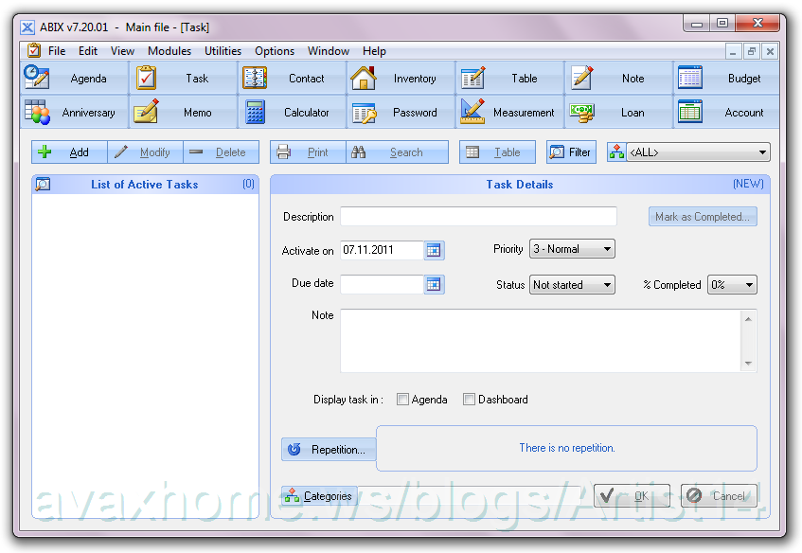Expand the <ALL> category dropdown
The width and height of the screenshot is (802, 553).
pyautogui.click(x=762, y=152)
